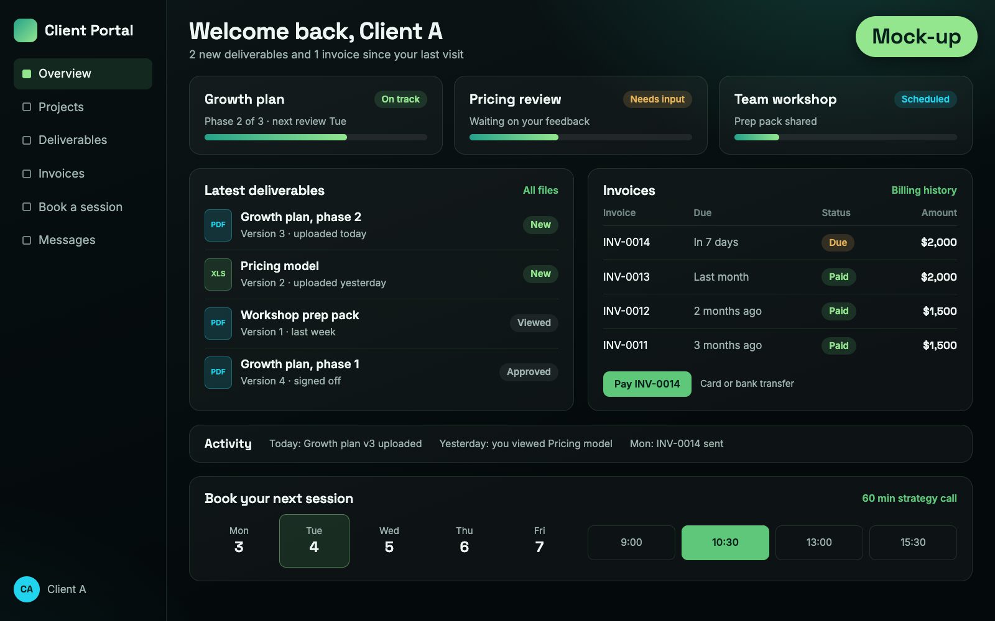Click the Pay INV-0014 button
This screenshot has width=995, height=621.
[647, 384]
